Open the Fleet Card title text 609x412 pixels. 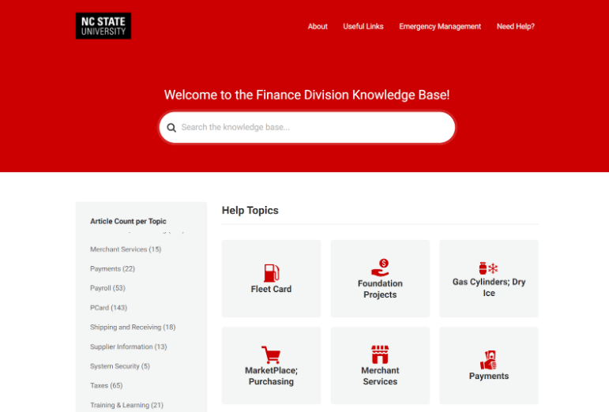point(271,289)
